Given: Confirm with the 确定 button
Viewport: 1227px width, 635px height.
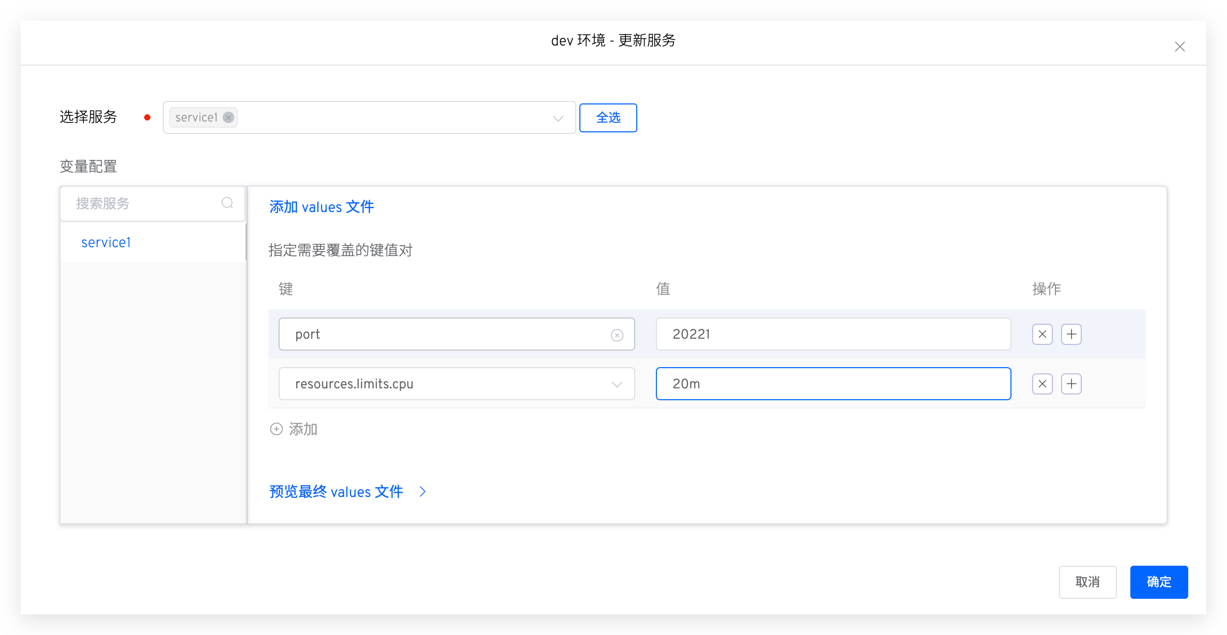Looking at the screenshot, I should (x=1158, y=582).
